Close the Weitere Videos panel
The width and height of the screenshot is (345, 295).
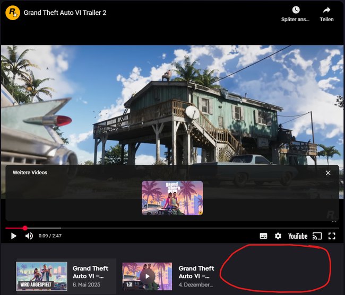328,173
